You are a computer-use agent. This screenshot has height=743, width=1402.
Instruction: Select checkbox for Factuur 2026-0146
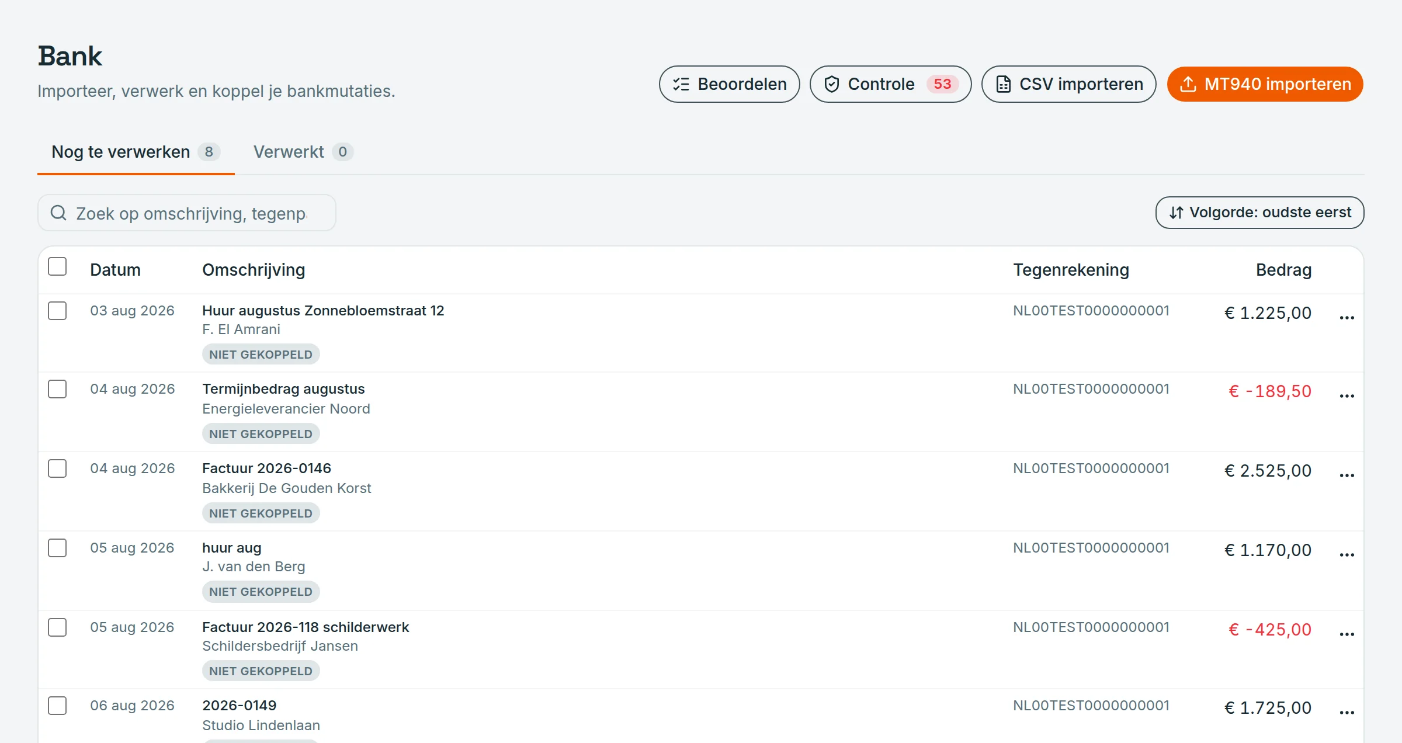[x=57, y=468]
